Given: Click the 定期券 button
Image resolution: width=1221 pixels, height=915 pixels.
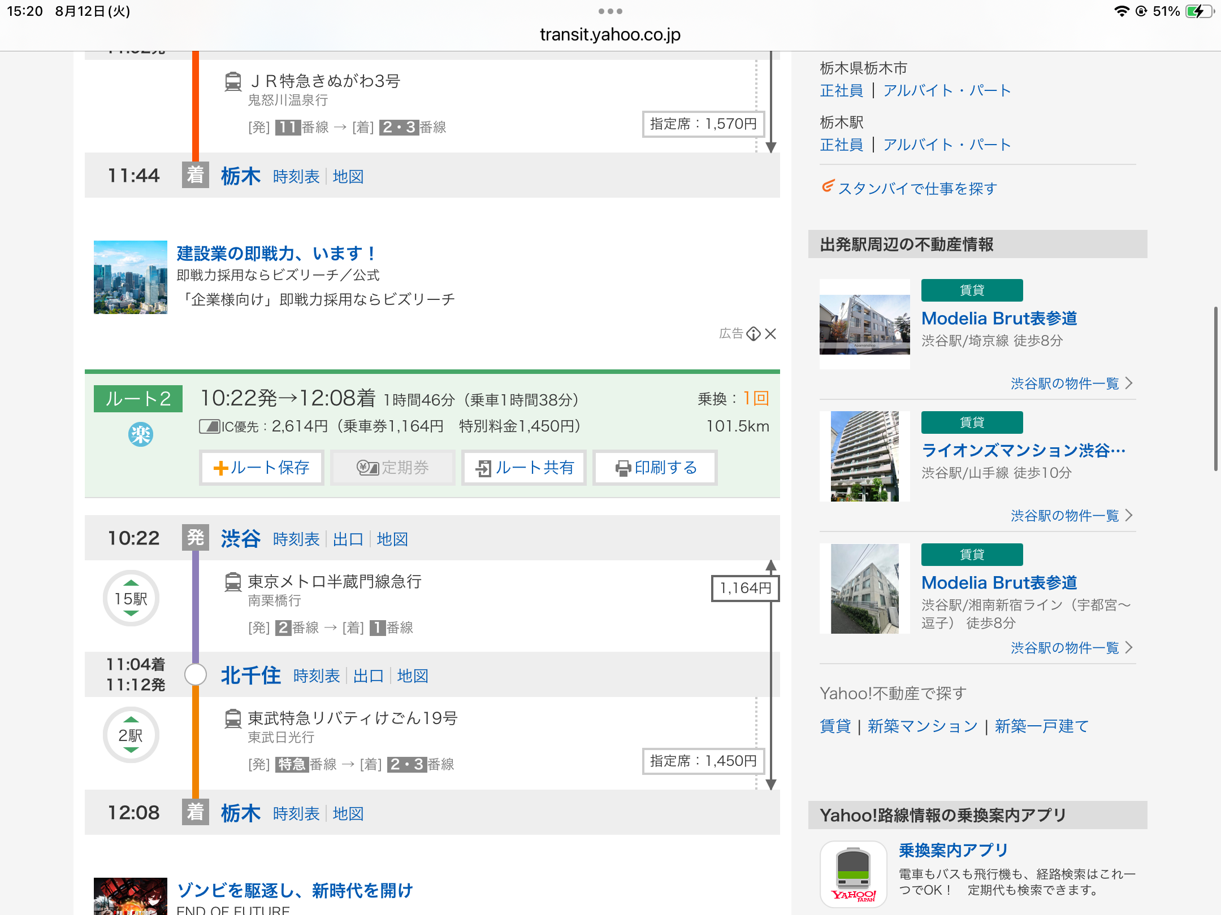Looking at the screenshot, I should (393, 468).
